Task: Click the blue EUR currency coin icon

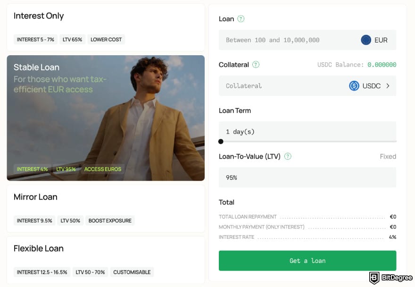Action: [x=365, y=40]
